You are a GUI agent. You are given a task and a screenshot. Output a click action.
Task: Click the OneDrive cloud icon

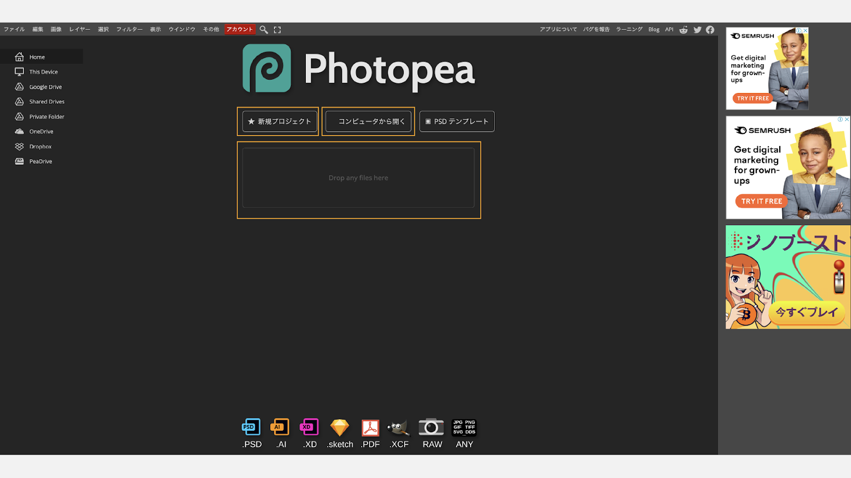click(19, 131)
